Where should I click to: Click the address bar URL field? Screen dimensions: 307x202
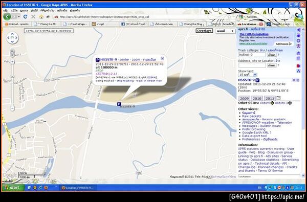point(143,17)
